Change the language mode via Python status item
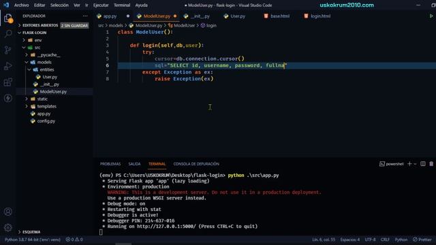The image size is (436, 245). (x=401, y=240)
